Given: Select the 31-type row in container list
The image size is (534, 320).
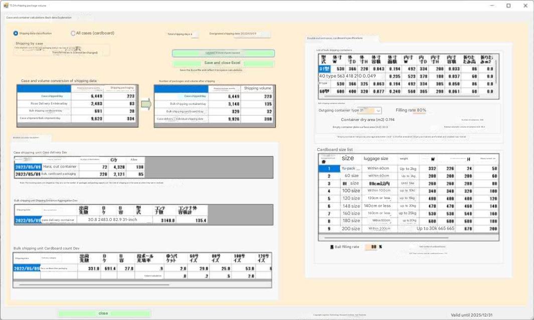Looking at the screenshot, I should click(324, 68).
